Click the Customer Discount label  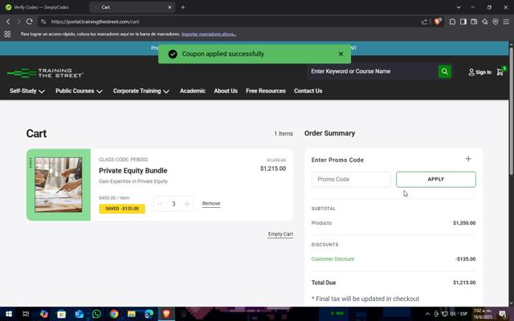coord(332,259)
